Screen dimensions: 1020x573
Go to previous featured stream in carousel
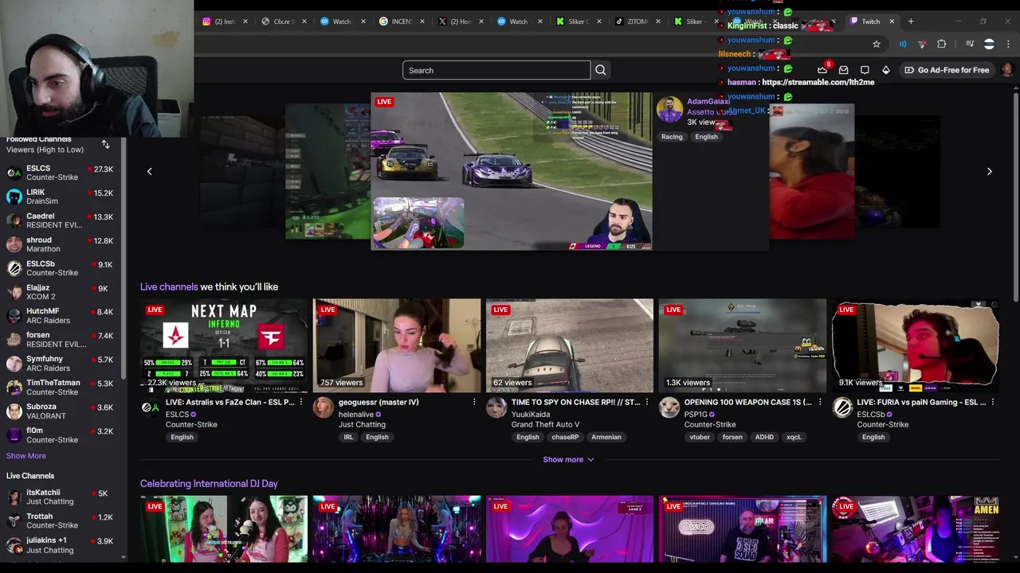pos(149,171)
